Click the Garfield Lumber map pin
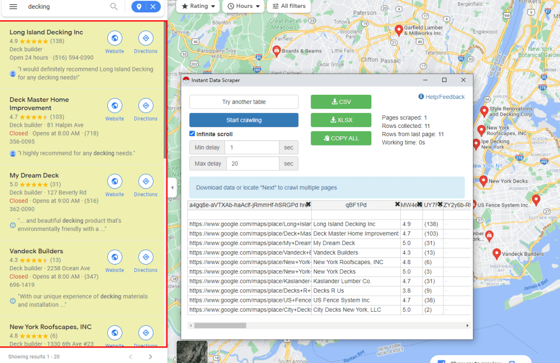Viewport: 560px width, 363px height. pos(399,30)
